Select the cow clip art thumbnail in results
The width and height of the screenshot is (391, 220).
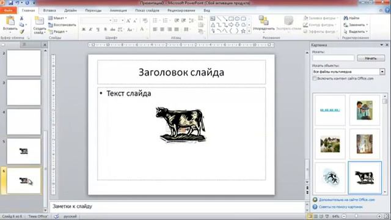pos(365,178)
